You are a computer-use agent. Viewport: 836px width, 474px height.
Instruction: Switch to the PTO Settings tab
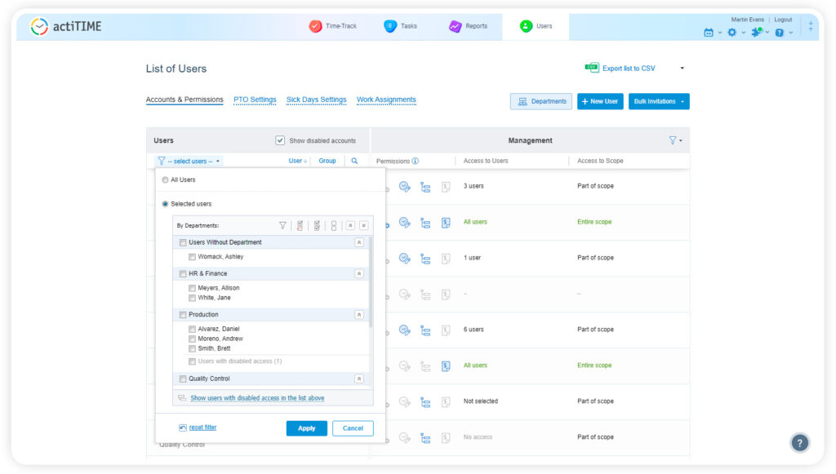tap(256, 100)
